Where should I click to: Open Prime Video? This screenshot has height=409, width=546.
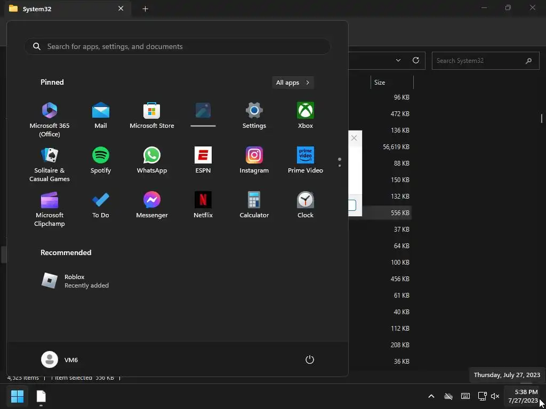coord(306,160)
